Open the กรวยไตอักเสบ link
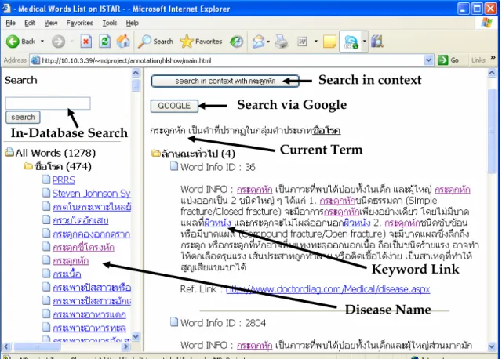This screenshot has width=502, height=359. pyautogui.click(x=81, y=220)
